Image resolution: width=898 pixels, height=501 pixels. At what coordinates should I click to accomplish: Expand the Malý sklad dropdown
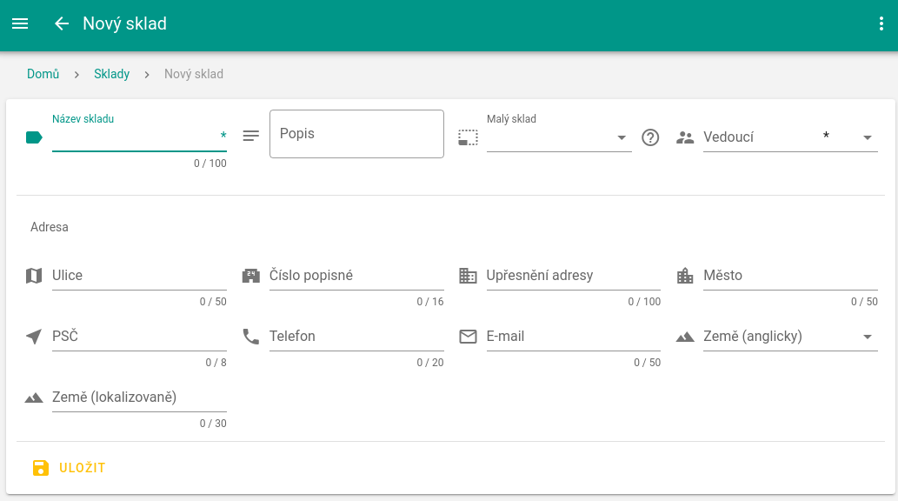pos(559,137)
